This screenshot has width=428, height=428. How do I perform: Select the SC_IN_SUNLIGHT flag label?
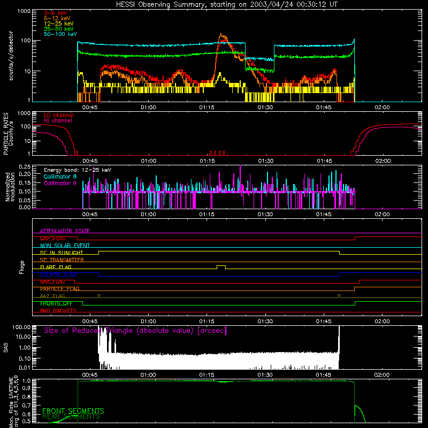point(62,253)
